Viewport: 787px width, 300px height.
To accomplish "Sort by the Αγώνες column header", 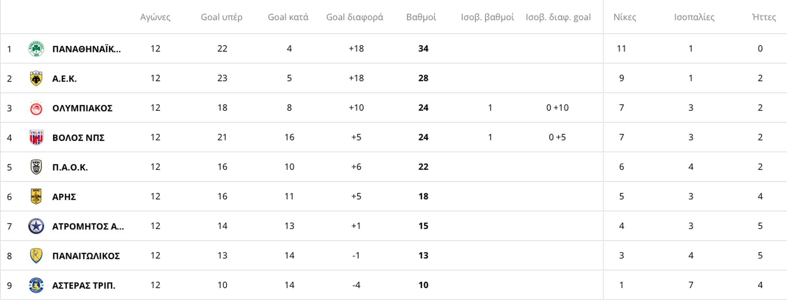I will click(155, 17).
